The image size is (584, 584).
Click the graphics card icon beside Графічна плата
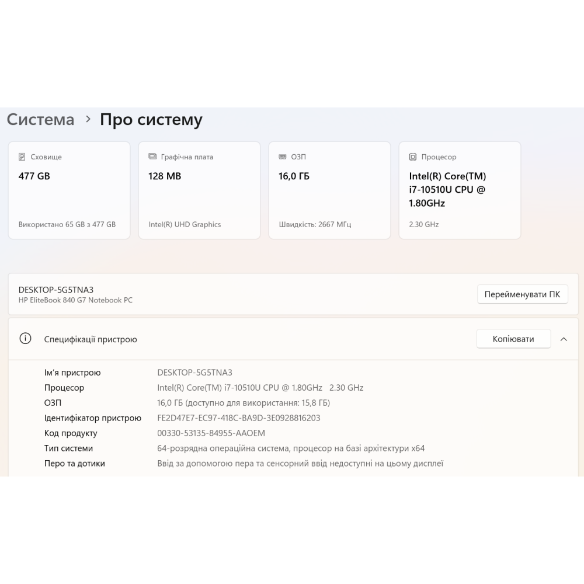(x=152, y=157)
